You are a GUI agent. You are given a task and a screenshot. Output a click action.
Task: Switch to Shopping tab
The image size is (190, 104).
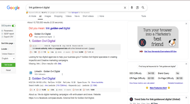(58, 16)
